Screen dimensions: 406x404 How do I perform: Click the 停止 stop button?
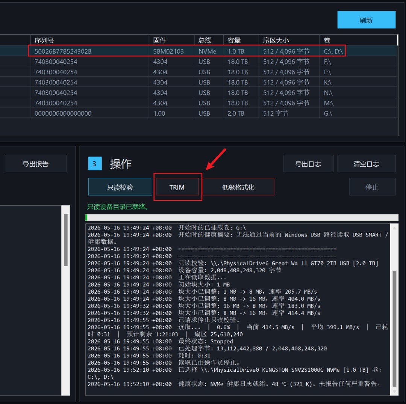(372, 187)
